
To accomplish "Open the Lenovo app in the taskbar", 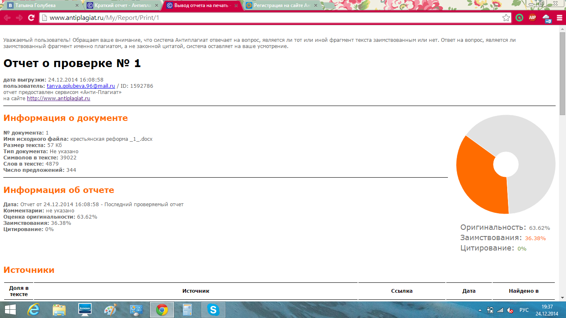I will (85, 310).
